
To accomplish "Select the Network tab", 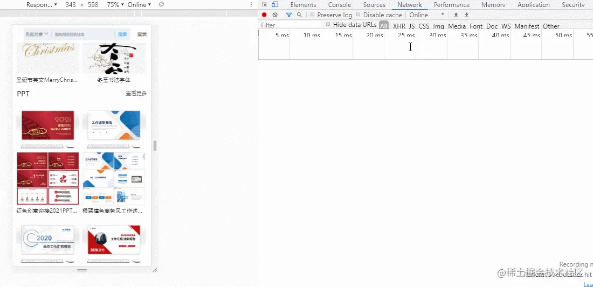I will [x=410, y=4].
